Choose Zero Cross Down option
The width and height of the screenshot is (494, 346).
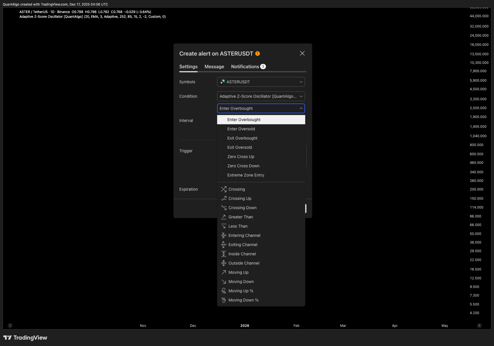[x=261, y=166]
